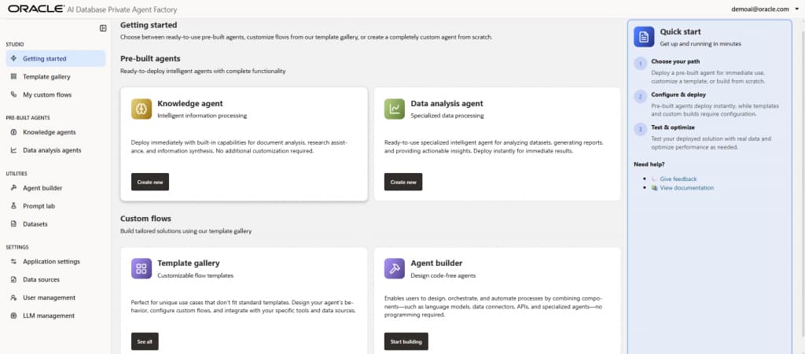This screenshot has width=805, height=354.
Task: Create new Data analysis agent
Action: tap(403, 182)
